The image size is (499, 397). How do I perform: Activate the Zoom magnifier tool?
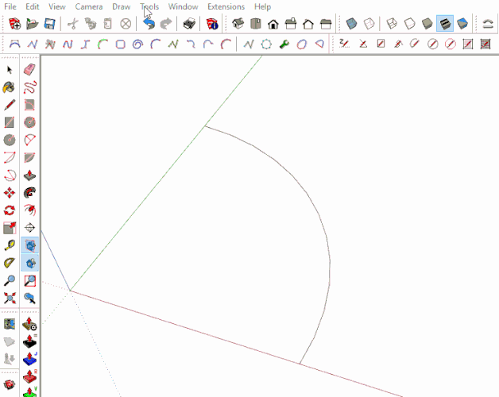click(10, 280)
